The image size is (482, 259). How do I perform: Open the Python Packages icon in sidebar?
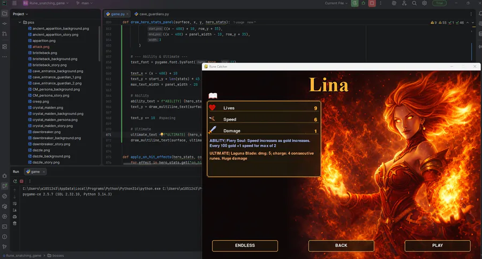(5, 207)
